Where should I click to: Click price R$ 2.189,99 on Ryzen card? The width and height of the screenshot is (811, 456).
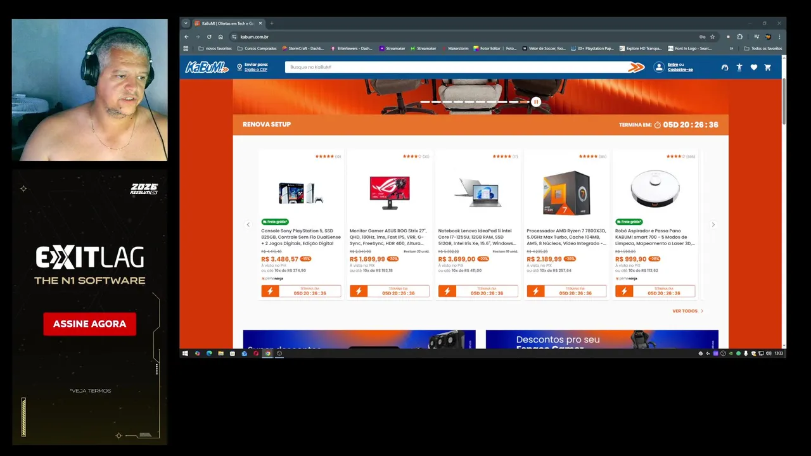544,259
